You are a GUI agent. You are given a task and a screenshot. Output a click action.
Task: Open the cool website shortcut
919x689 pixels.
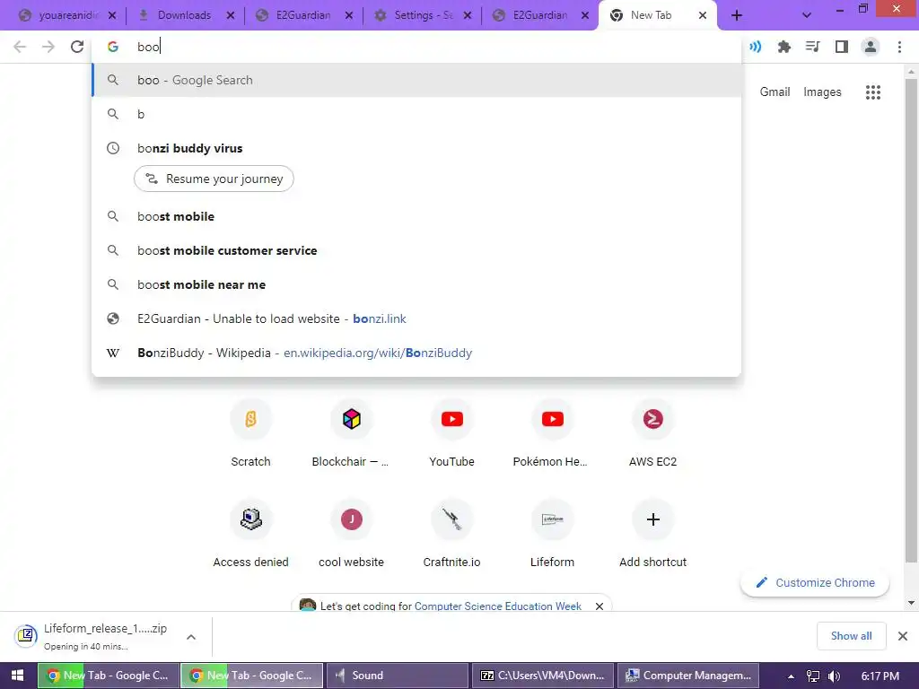(351, 534)
